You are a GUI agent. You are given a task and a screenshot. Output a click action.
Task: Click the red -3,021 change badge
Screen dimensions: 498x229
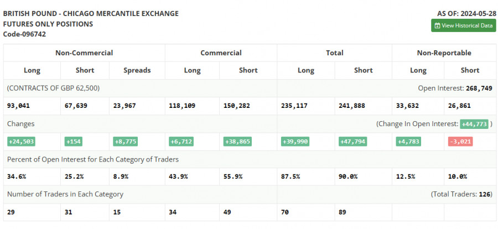coord(460,142)
